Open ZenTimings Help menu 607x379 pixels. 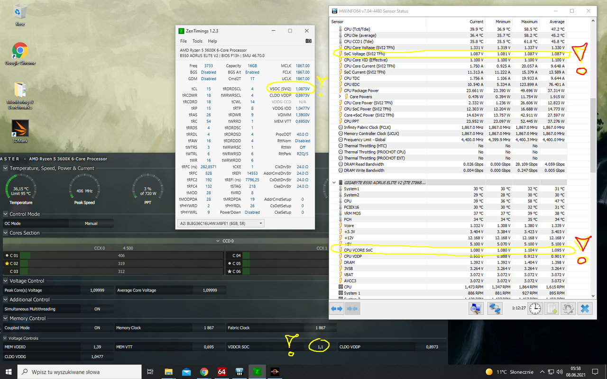[212, 41]
